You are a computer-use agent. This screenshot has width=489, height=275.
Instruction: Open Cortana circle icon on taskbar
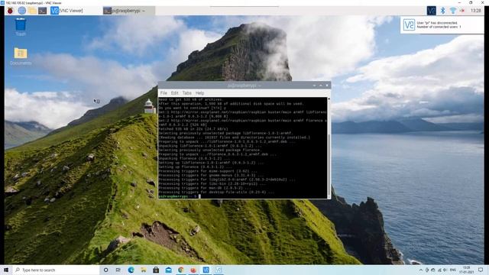[105, 270]
